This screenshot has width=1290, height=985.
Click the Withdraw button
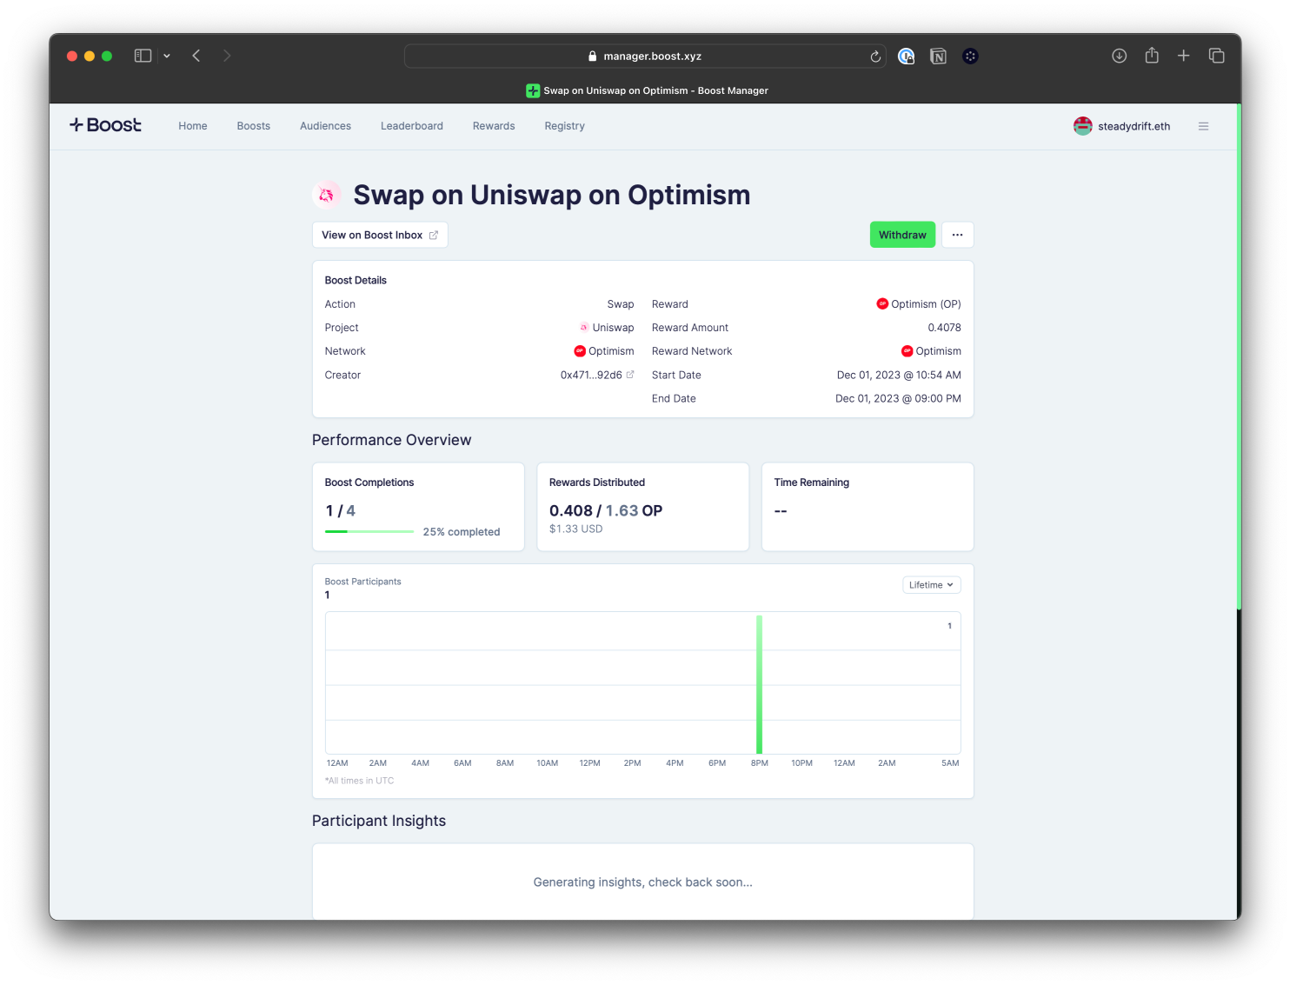point(902,235)
